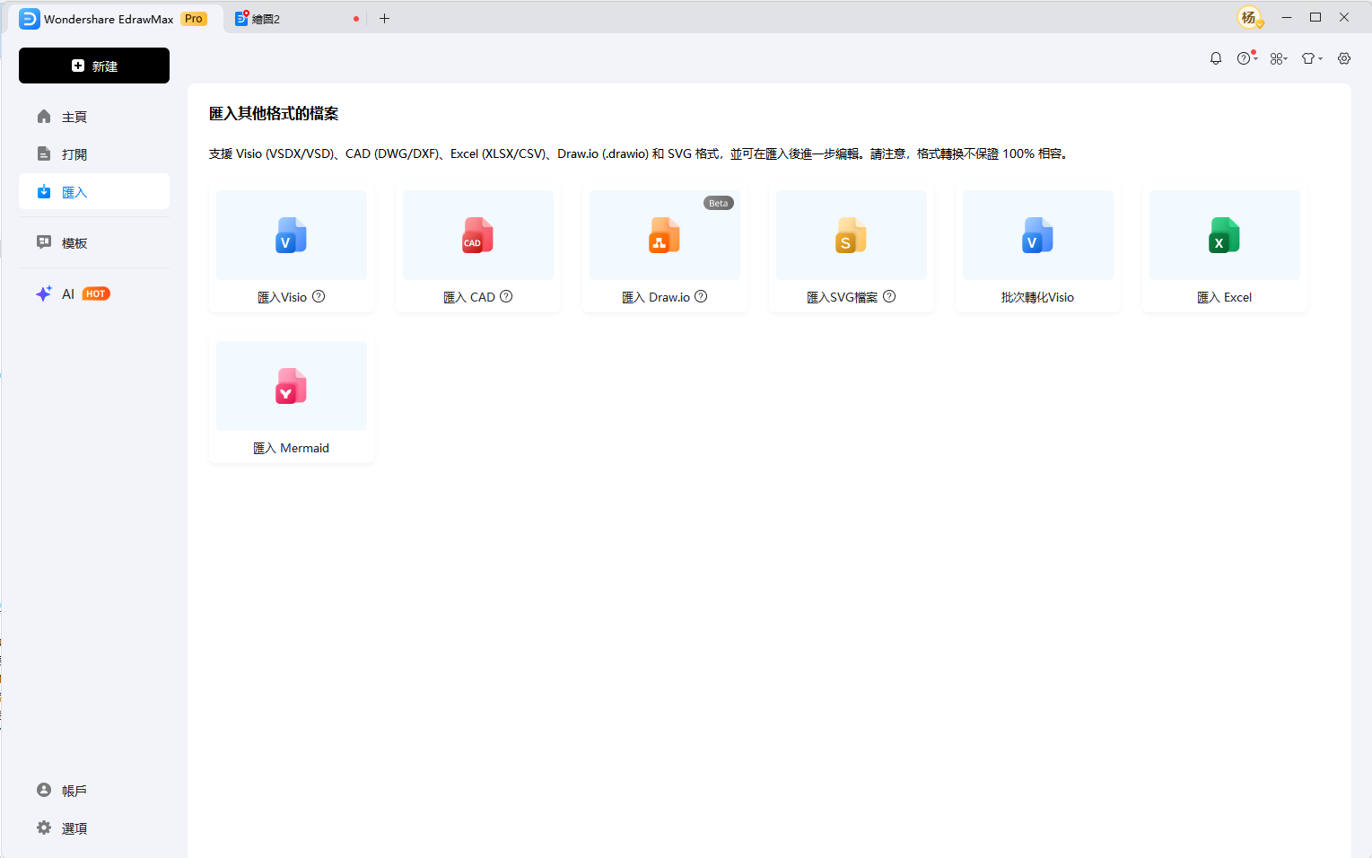Show help tooltip for 匯入 CAD
Image resolution: width=1372 pixels, height=858 pixels.
(x=506, y=297)
